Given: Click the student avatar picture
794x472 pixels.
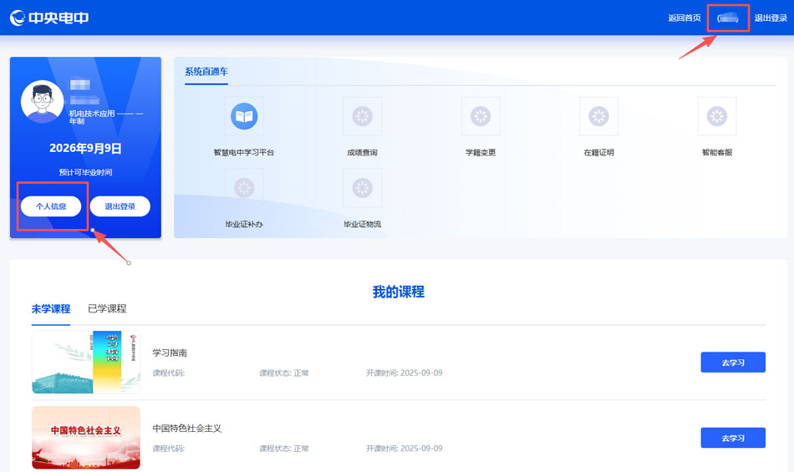Looking at the screenshot, I should point(42,102).
